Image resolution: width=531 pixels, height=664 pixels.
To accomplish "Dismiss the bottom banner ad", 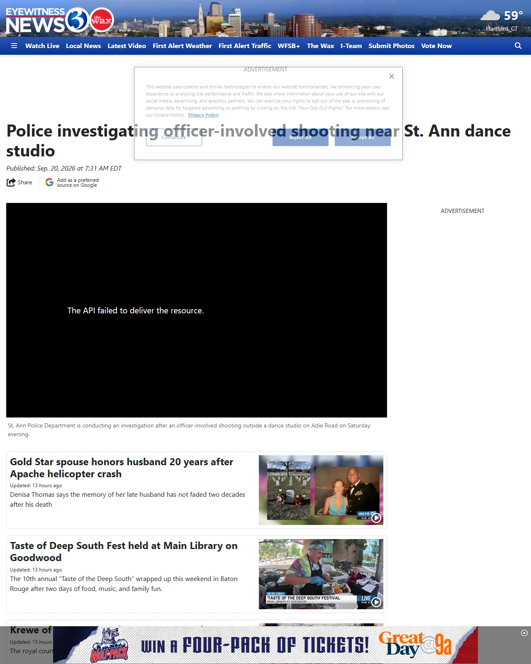I will (x=524, y=633).
